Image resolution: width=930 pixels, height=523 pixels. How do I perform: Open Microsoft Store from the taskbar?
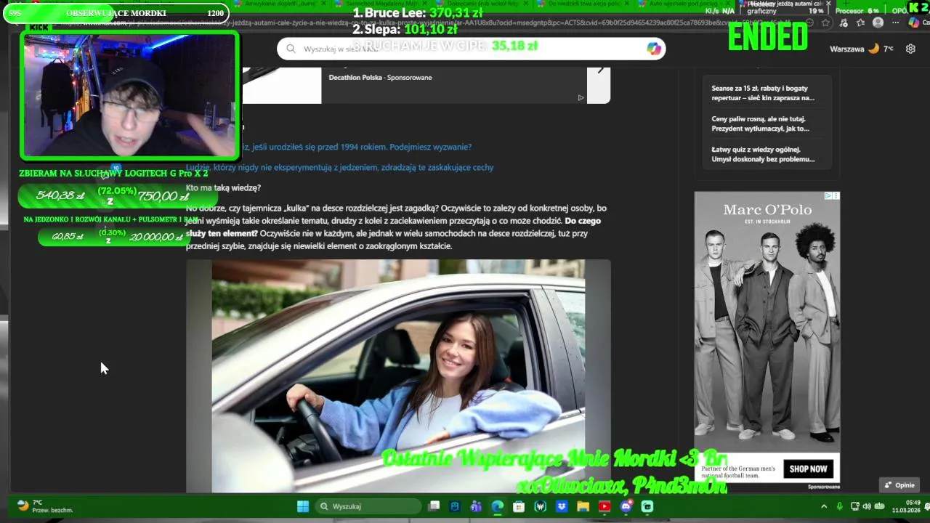pos(519,506)
